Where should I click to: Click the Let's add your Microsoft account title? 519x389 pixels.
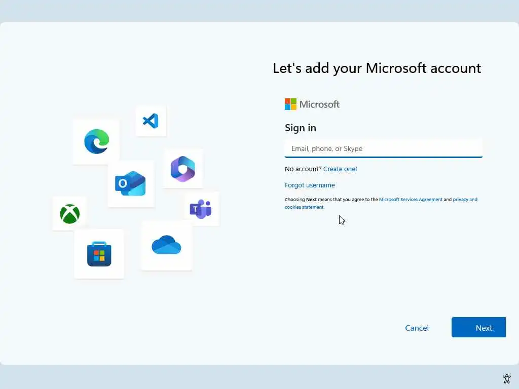pos(377,68)
